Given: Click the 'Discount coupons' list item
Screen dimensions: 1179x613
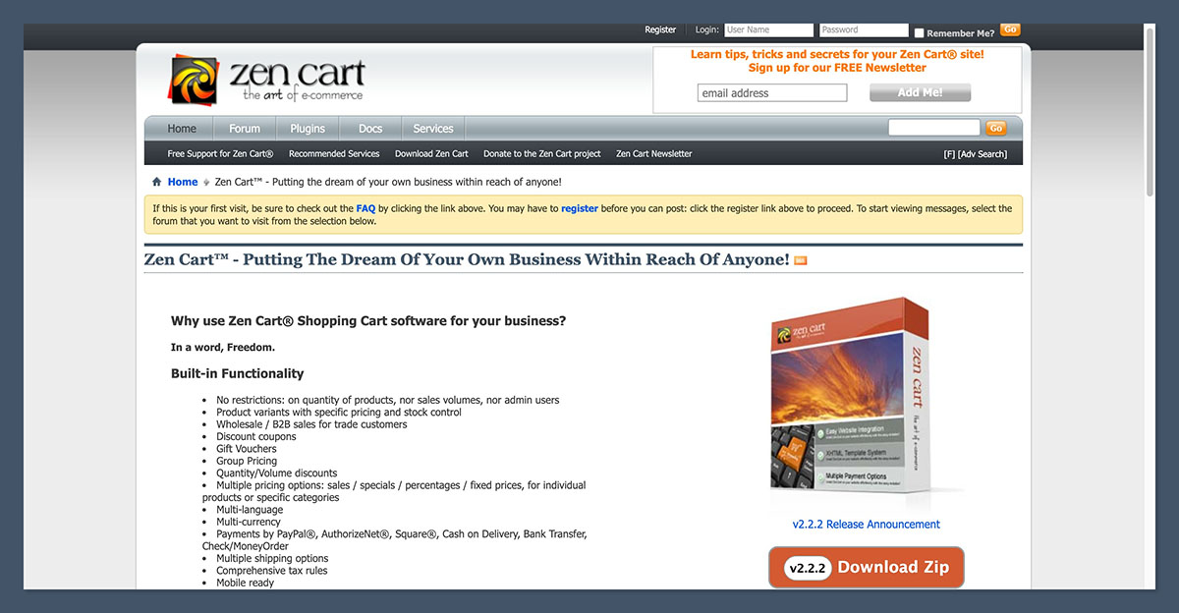Looking at the screenshot, I should [x=256, y=437].
